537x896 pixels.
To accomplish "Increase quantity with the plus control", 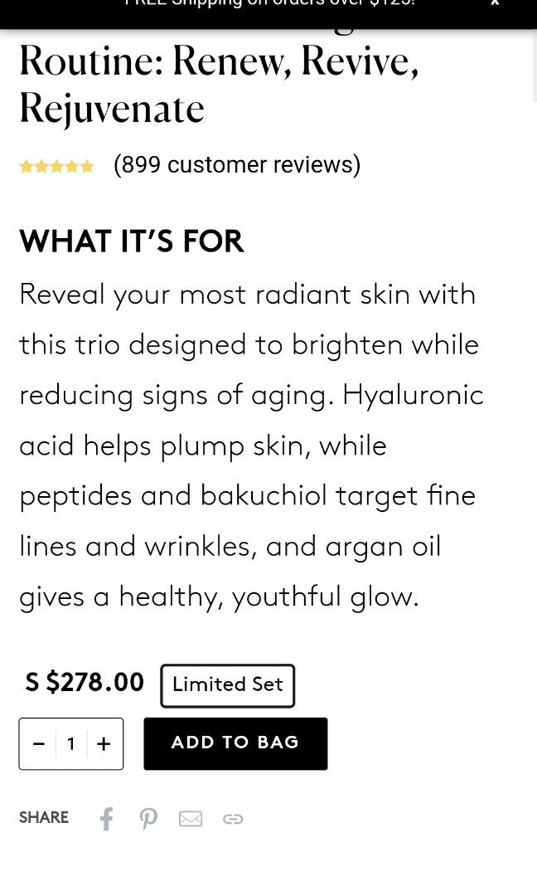I will pyautogui.click(x=103, y=743).
